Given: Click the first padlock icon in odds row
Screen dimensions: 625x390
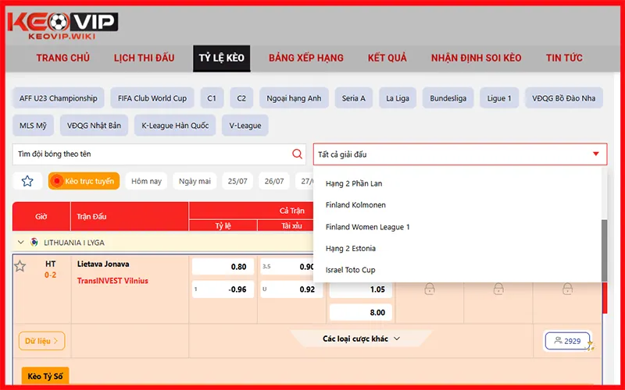Looking at the screenshot, I should coord(429,289).
